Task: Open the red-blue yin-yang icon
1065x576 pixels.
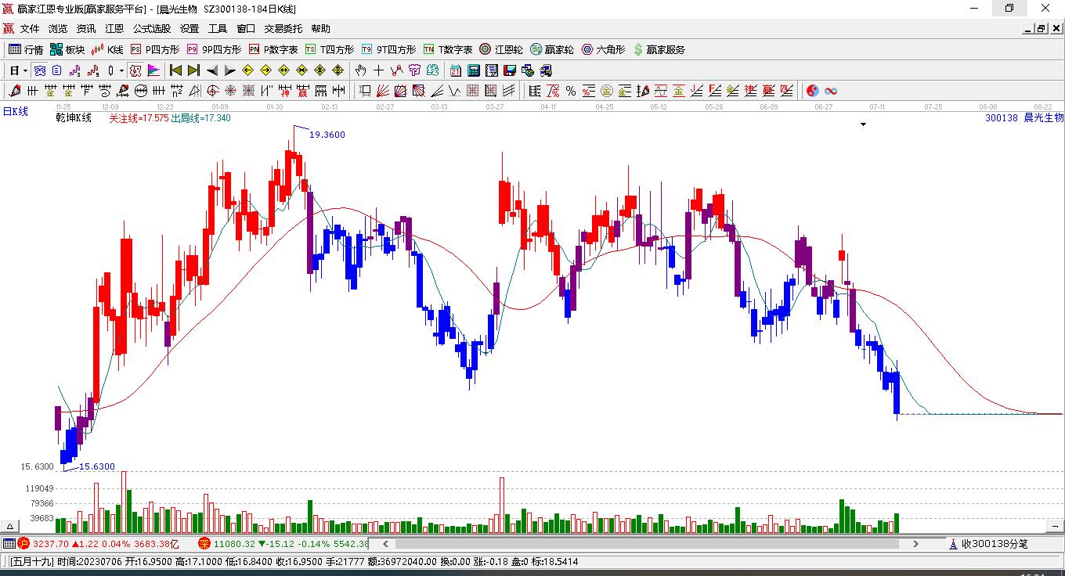Action: (x=813, y=91)
